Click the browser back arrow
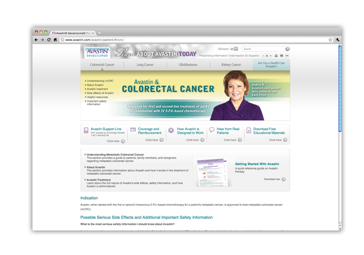The image size is (364, 255). point(36,40)
